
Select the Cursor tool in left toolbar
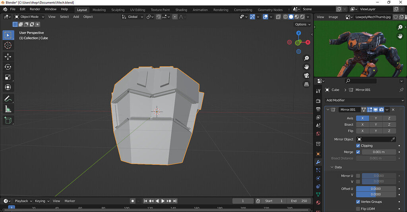click(8, 46)
